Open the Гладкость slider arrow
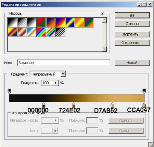This screenshot has width=154, height=147. 56,83
